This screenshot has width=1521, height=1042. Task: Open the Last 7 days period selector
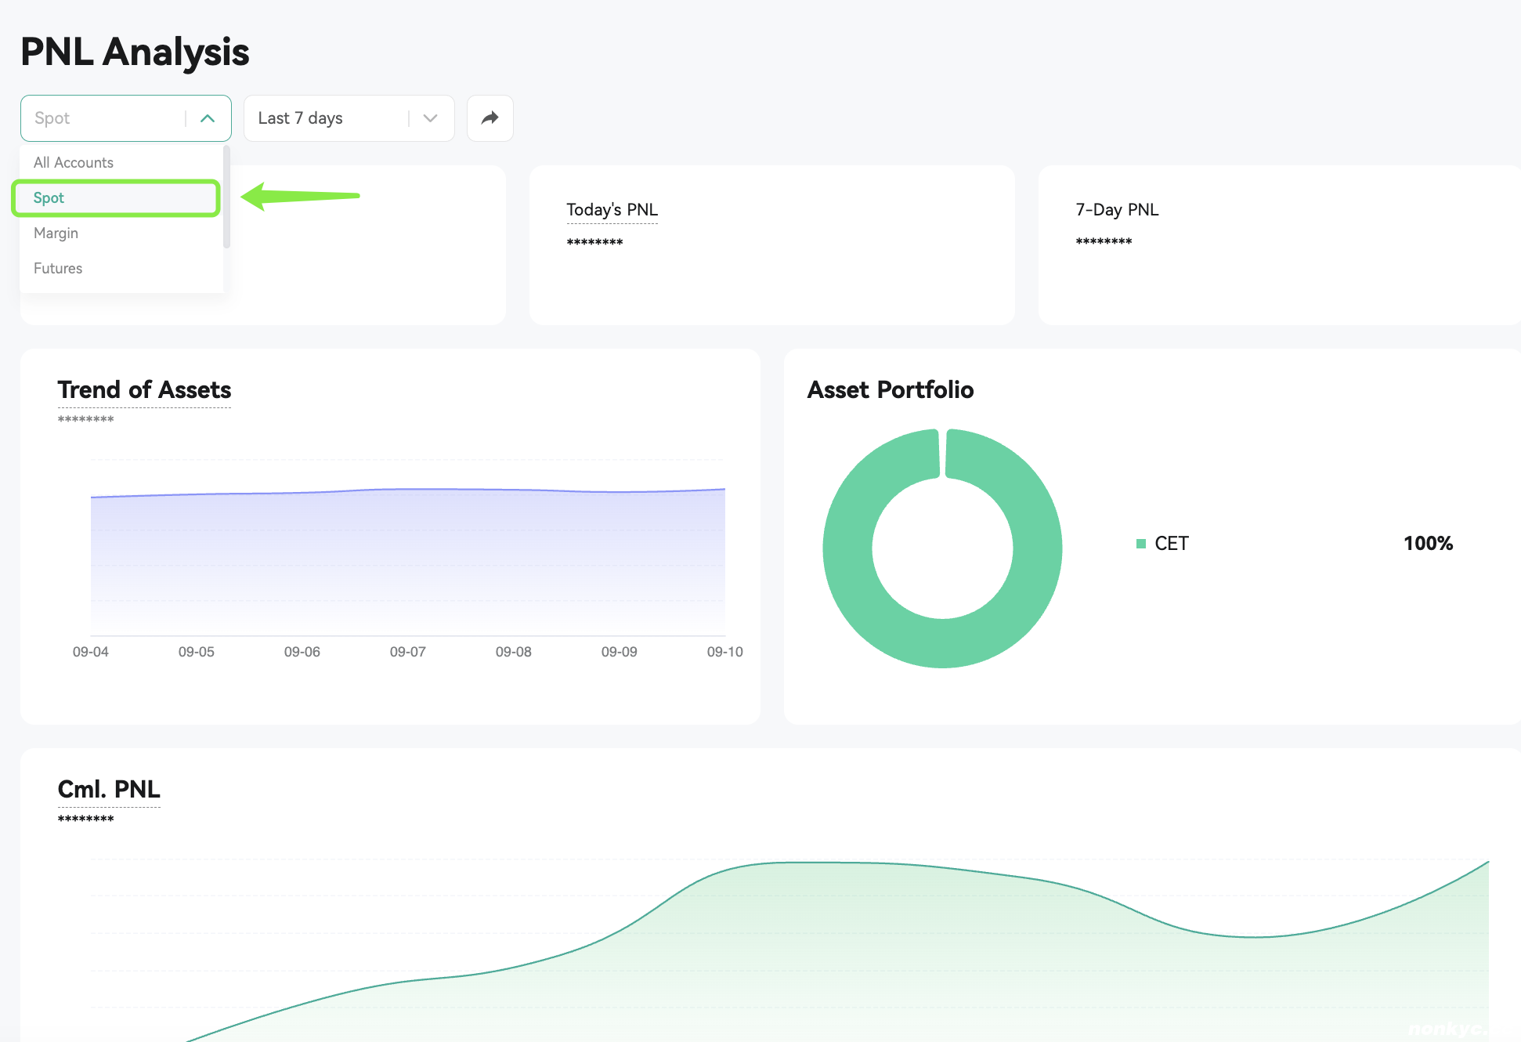pos(349,118)
